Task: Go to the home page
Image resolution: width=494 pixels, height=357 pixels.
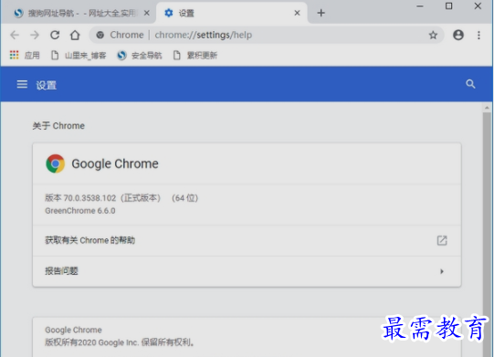Action: (75, 35)
